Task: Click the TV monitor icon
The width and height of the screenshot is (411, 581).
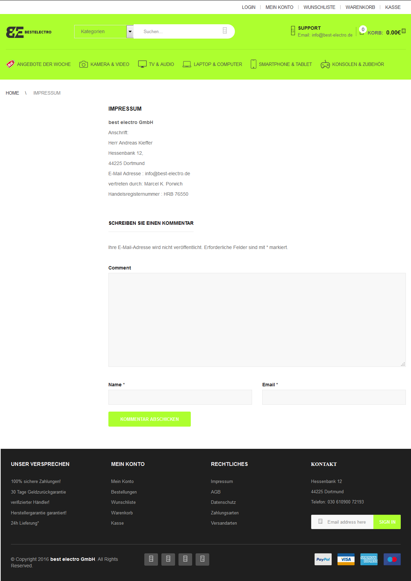Action: [142, 64]
